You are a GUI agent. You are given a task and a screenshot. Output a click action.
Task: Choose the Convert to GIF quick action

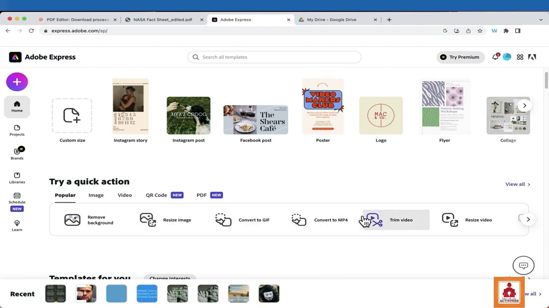(x=242, y=220)
